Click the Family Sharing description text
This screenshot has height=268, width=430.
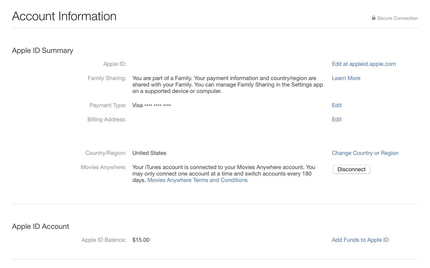click(228, 84)
